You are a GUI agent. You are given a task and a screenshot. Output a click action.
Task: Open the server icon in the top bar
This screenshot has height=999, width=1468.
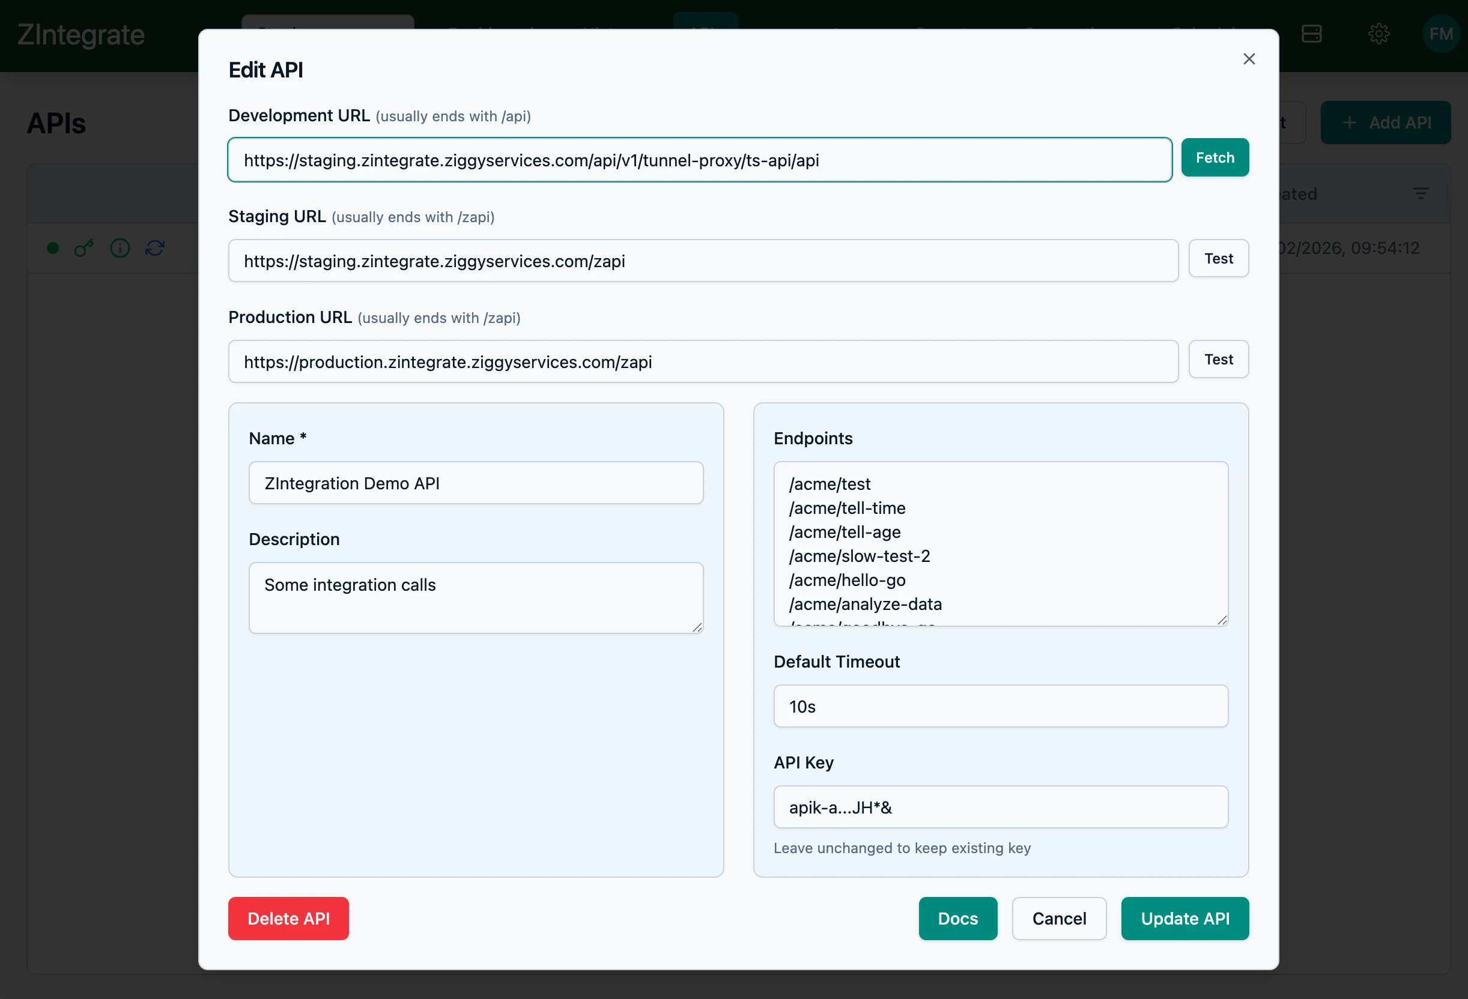[x=1312, y=34]
